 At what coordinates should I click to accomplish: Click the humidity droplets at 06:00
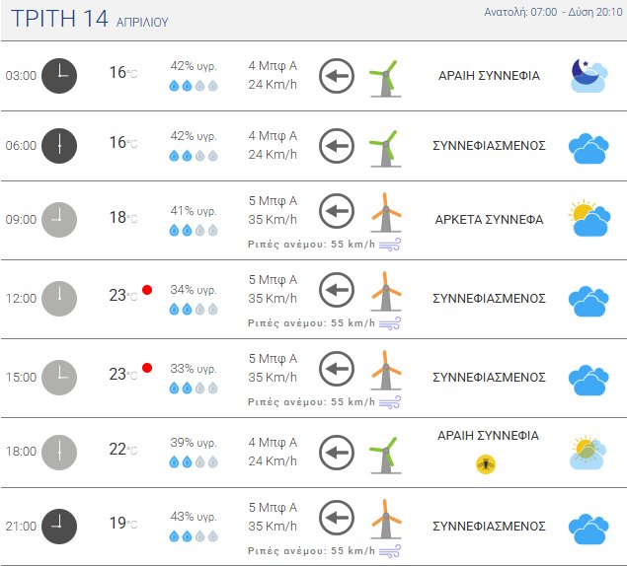pos(193,156)
